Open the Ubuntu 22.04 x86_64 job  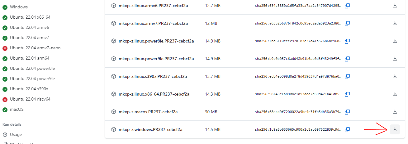click(30, 17)
